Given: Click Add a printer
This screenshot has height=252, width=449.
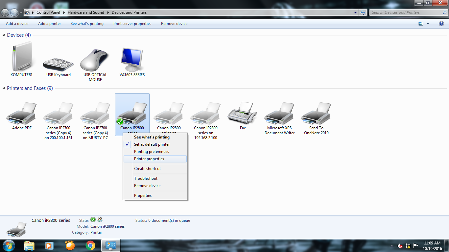Looking at the screenshot, I should coord(49,23).
